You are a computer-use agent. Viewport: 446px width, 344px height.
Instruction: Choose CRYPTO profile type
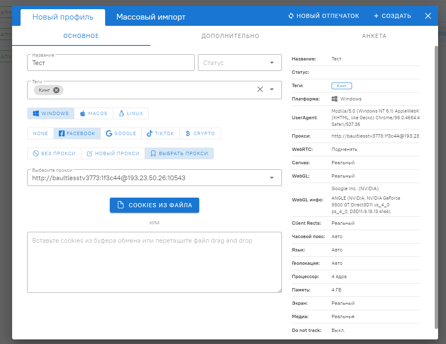click(200, 133)
